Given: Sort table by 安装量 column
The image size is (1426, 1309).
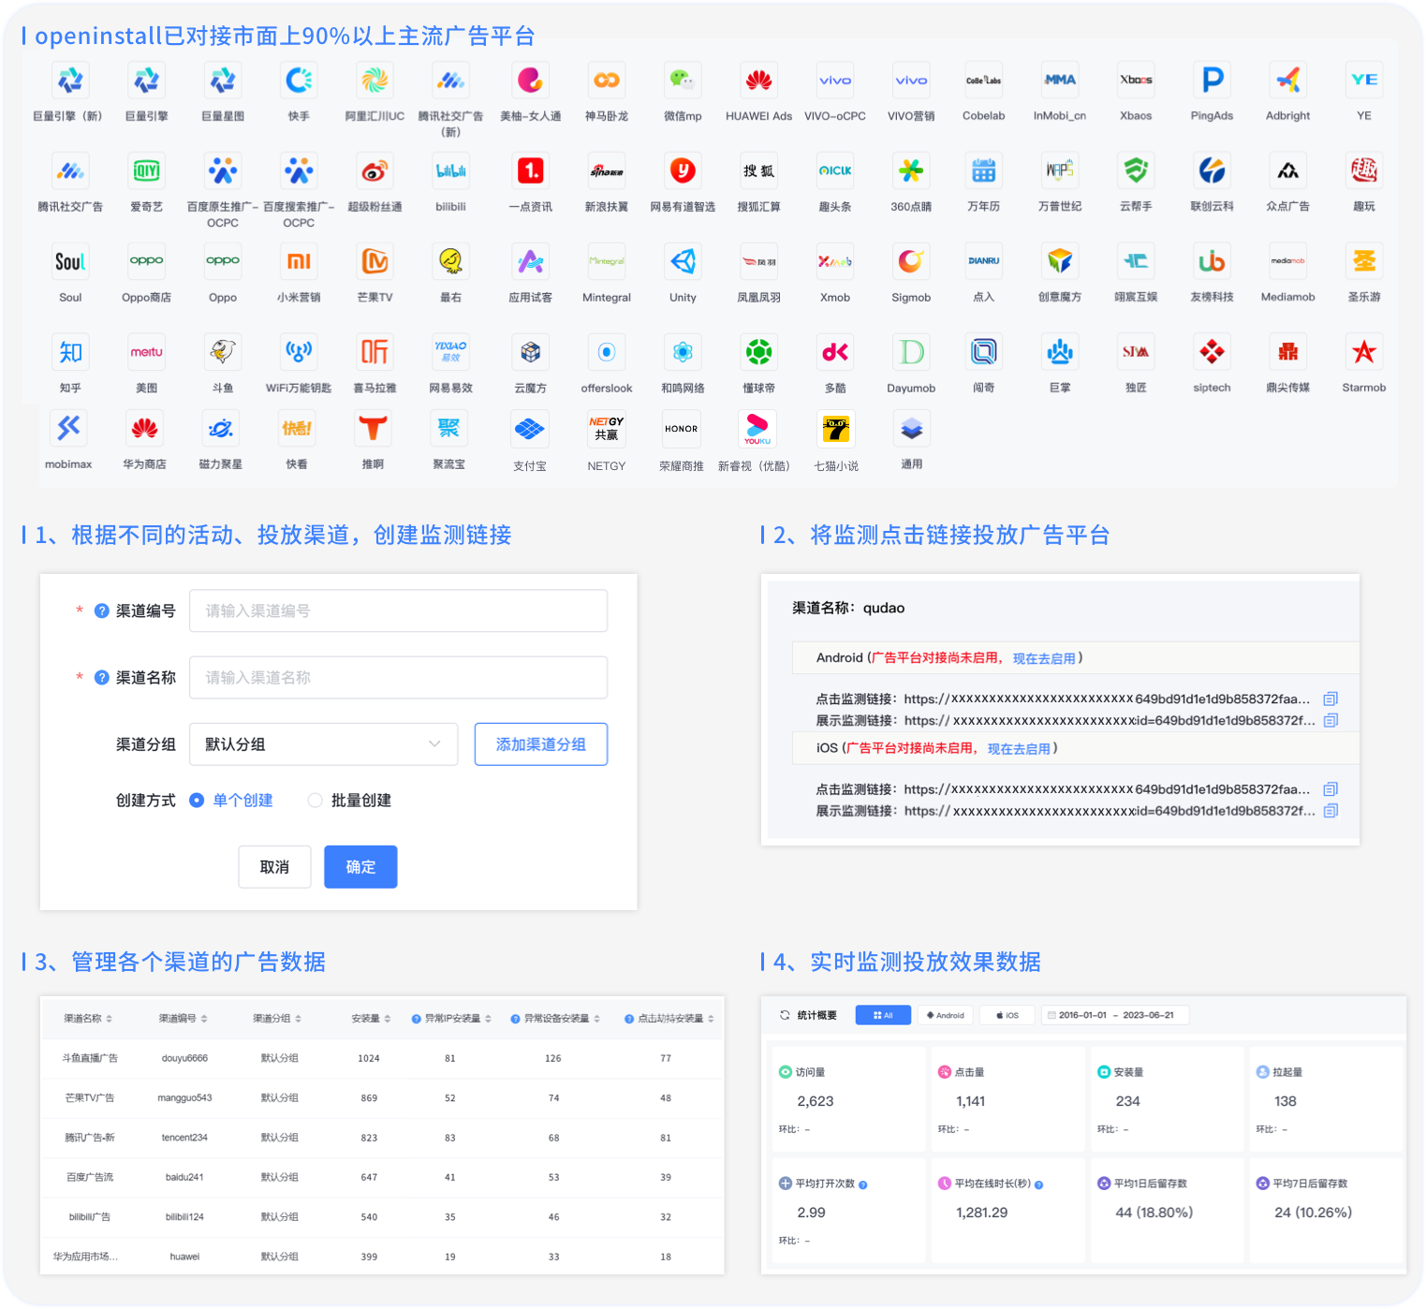Looking at the screenshot, I should tap(388, 1019).
